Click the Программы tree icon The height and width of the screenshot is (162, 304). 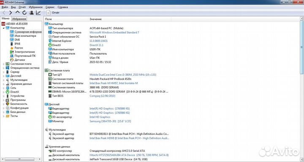[7, 100]
